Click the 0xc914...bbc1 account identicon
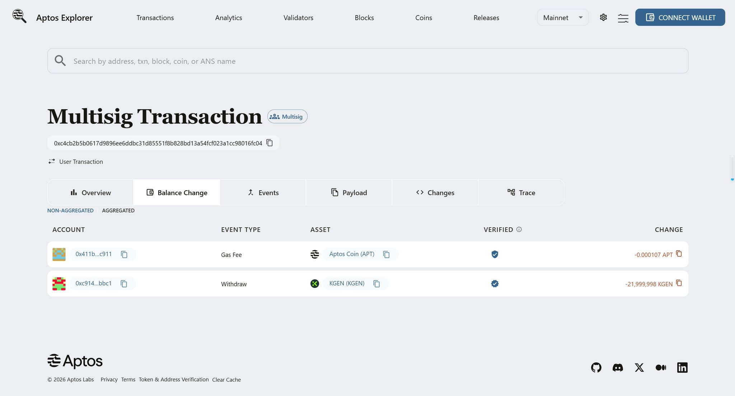The width and height of the screenshot is (735, 396). coord(59,284)
